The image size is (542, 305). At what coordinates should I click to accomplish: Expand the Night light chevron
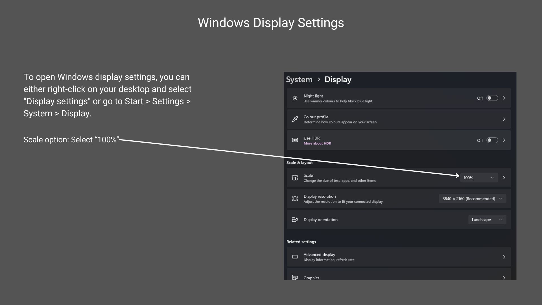coord(504,98)
